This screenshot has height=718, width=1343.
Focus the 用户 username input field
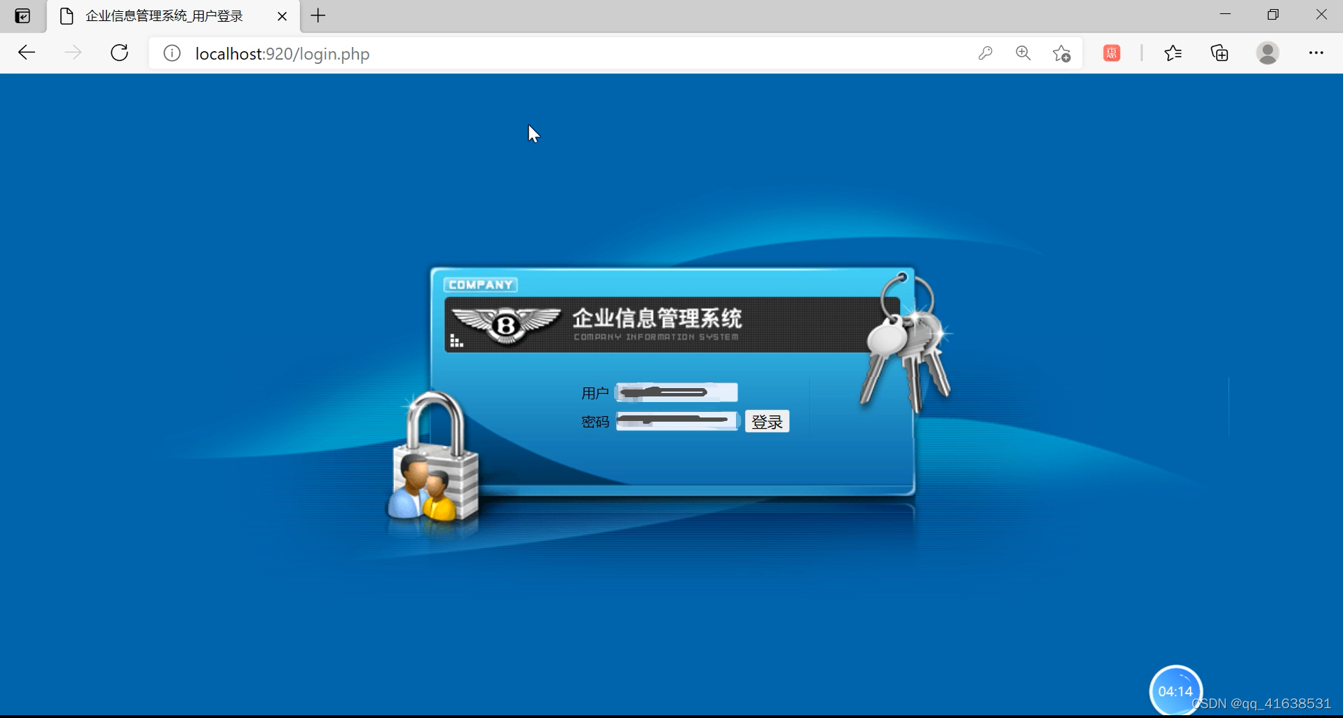pyautogui.click(x=676, y=392)
